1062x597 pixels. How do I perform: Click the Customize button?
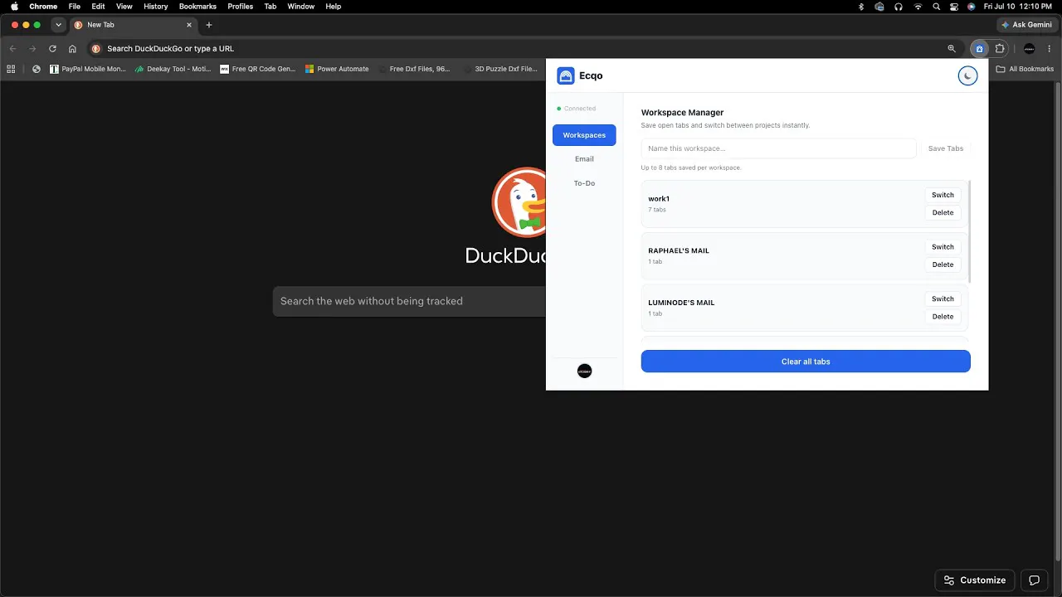pyautogui.click(x=975, y=580)
